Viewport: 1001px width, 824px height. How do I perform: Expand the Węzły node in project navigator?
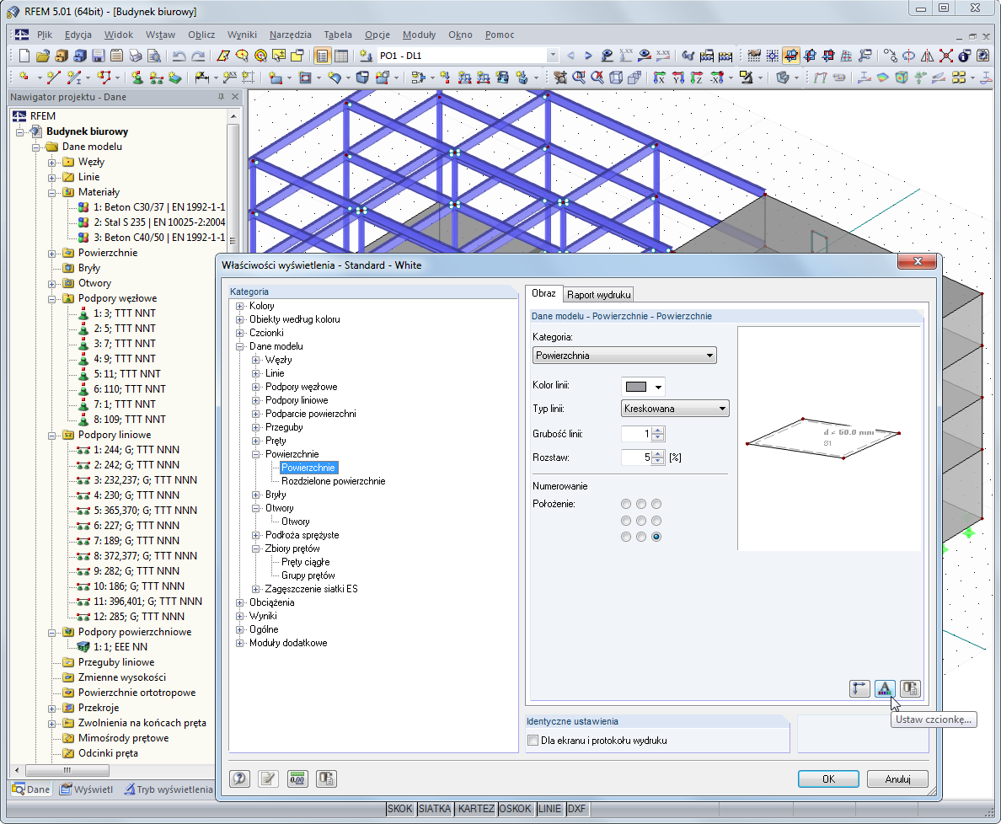pyautogui.click(x=52, y=162)
